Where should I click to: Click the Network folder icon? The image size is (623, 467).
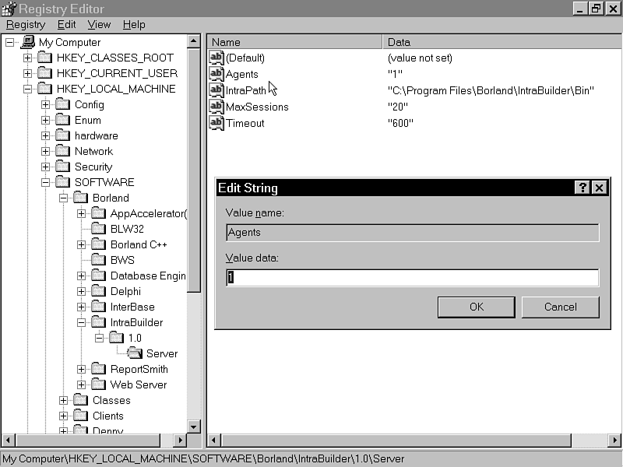pos(63,151)
